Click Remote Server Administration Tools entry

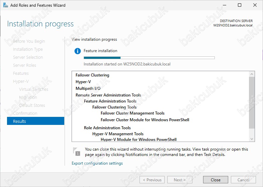coord(108,95)
